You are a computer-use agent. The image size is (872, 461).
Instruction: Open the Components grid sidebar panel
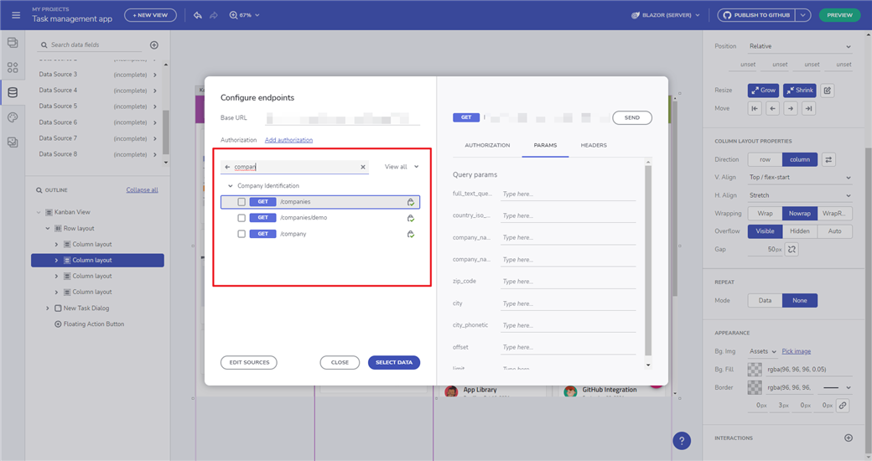[12, 67]
